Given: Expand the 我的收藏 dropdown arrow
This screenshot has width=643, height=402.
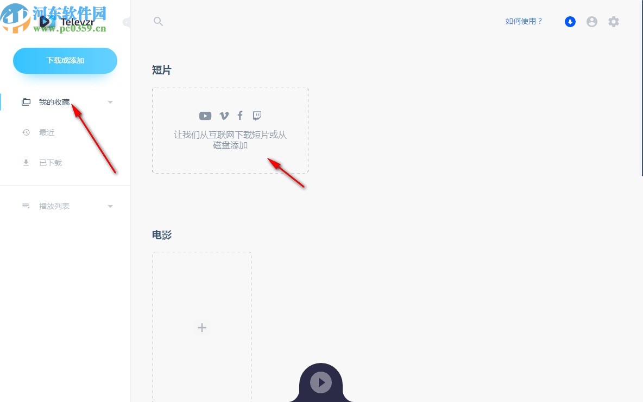Looking at the screenshot, I should point(110,102).
